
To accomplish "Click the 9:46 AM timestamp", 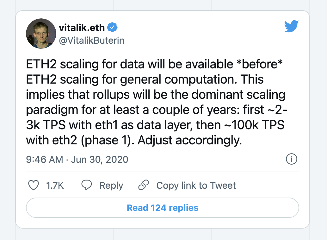I will pos(45,159).
